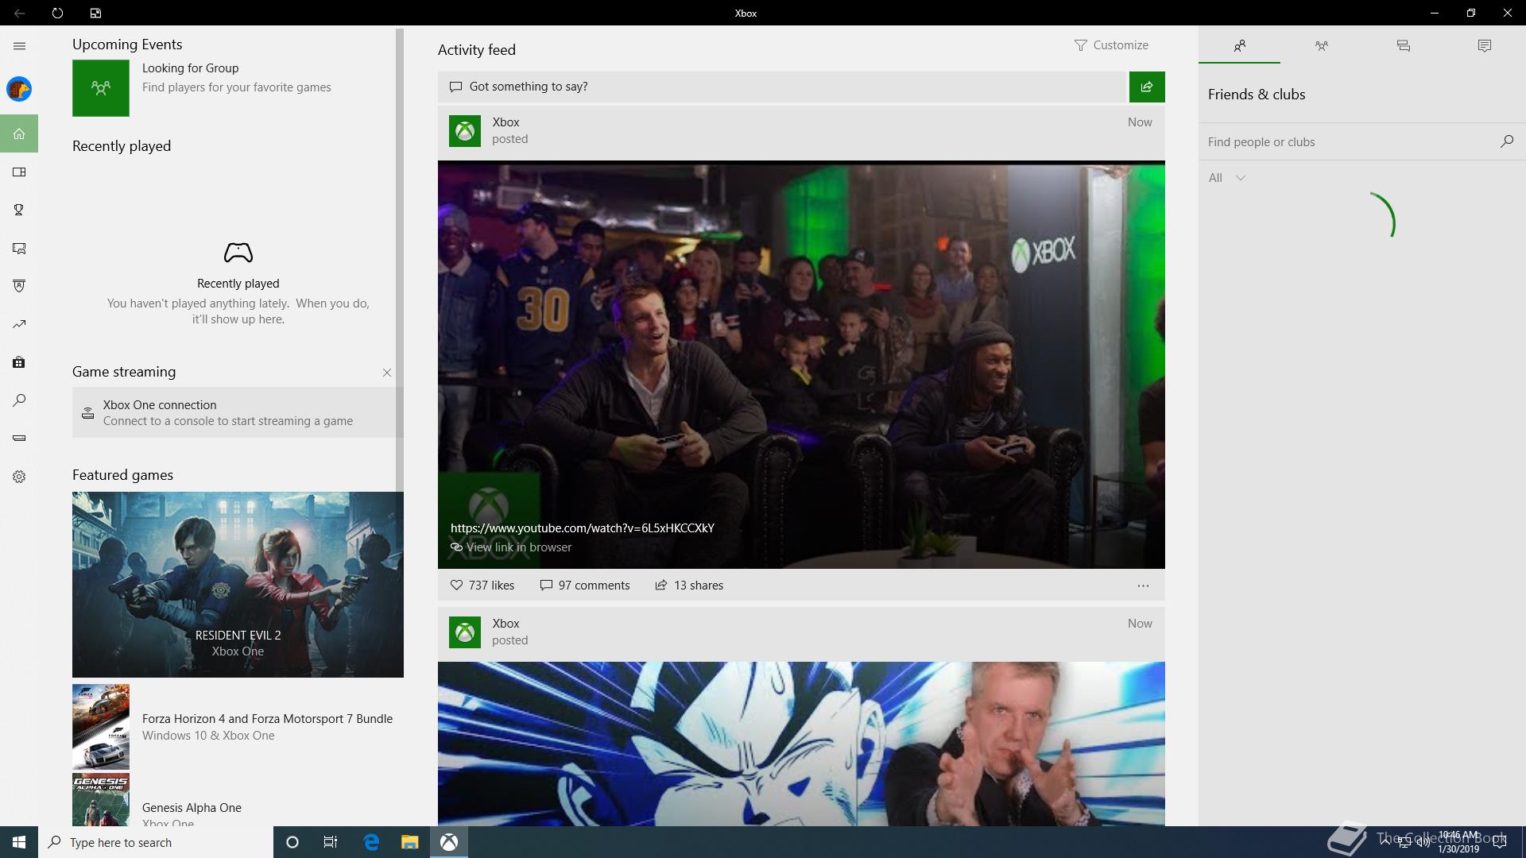This screenshot has width=1526, height=858.
Task: Switch to the Friends tab
Action: click(1240, 46)
